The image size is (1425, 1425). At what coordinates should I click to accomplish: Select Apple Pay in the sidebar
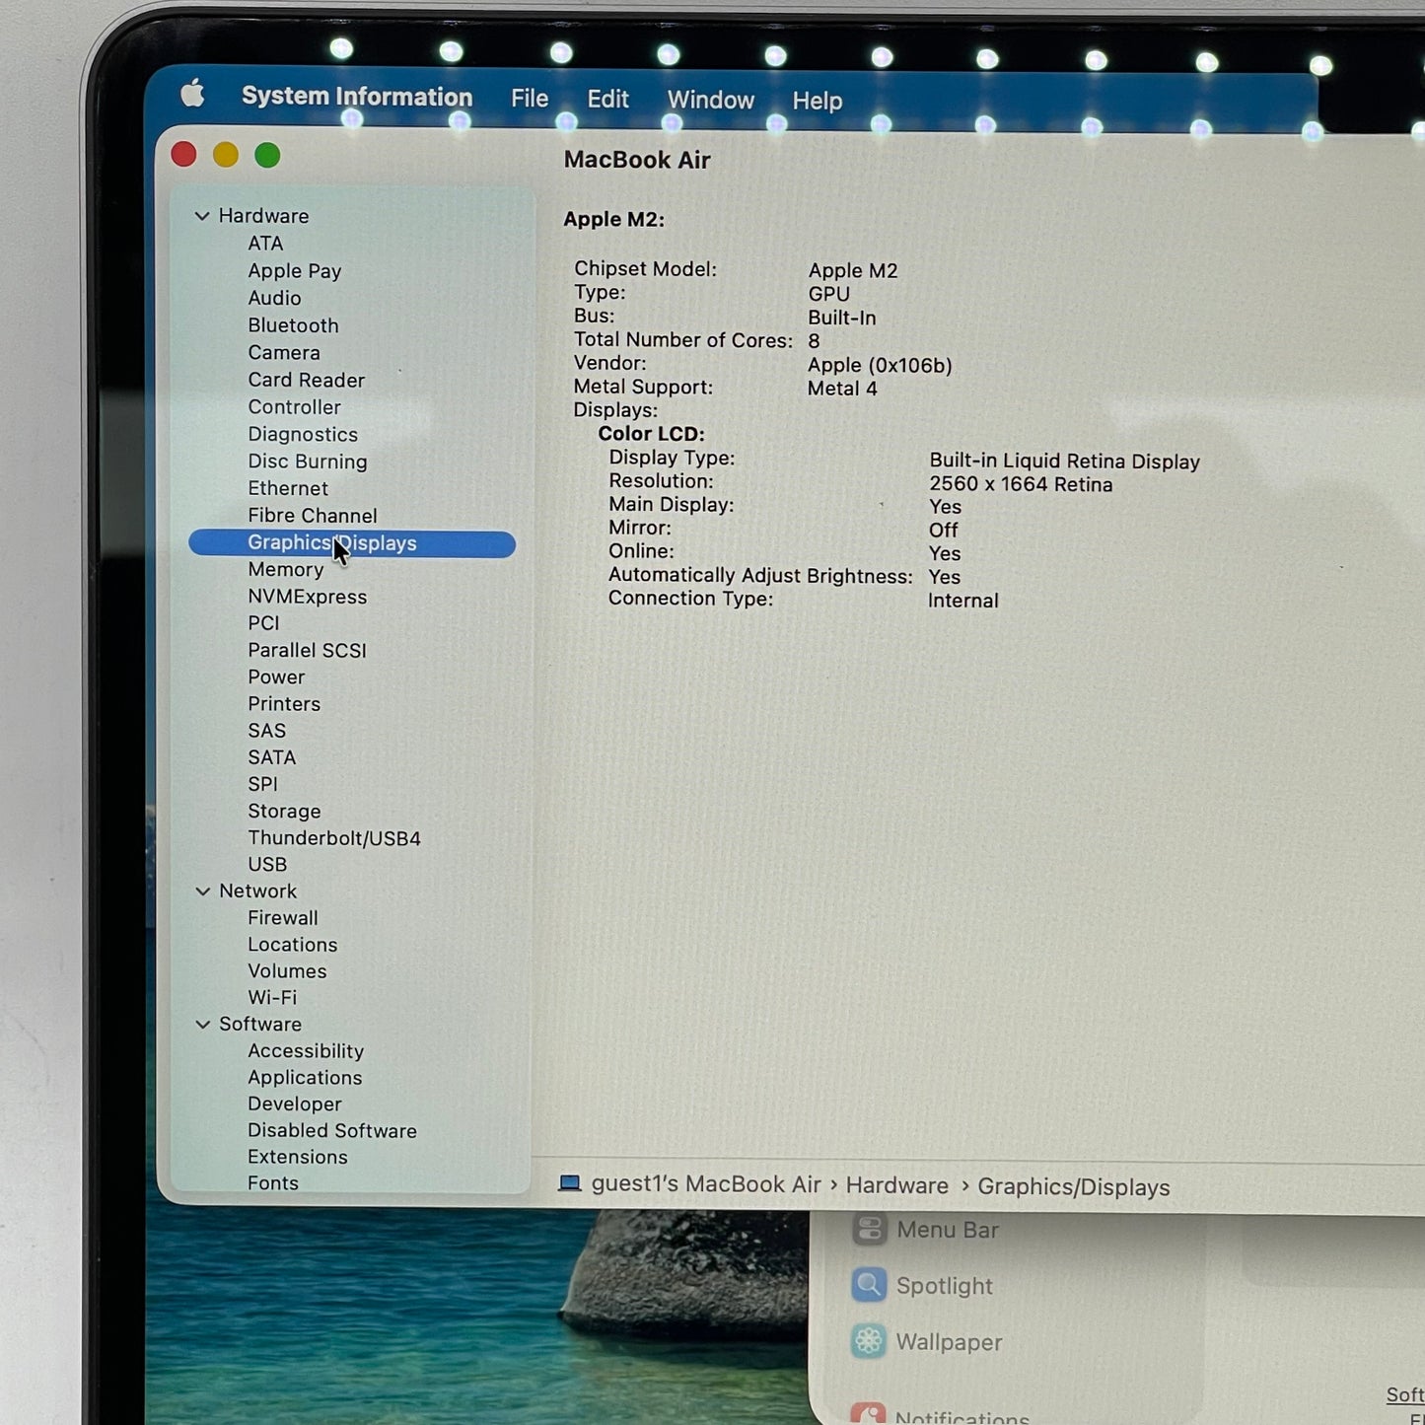click(295, 271)
